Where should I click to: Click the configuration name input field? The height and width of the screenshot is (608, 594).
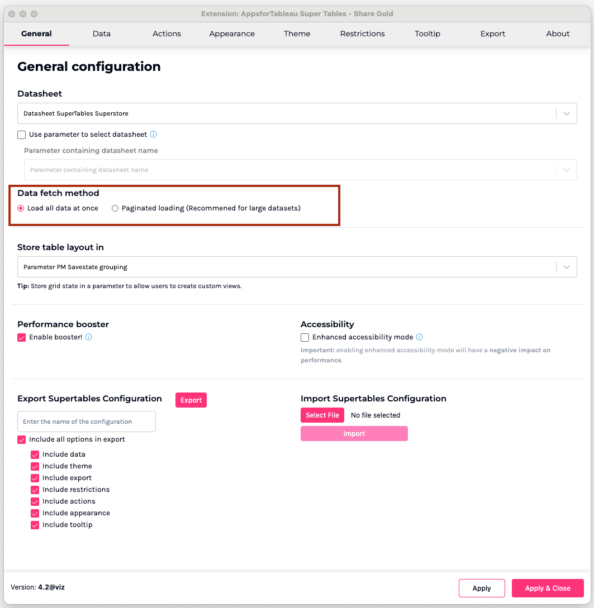coord(87,422)
